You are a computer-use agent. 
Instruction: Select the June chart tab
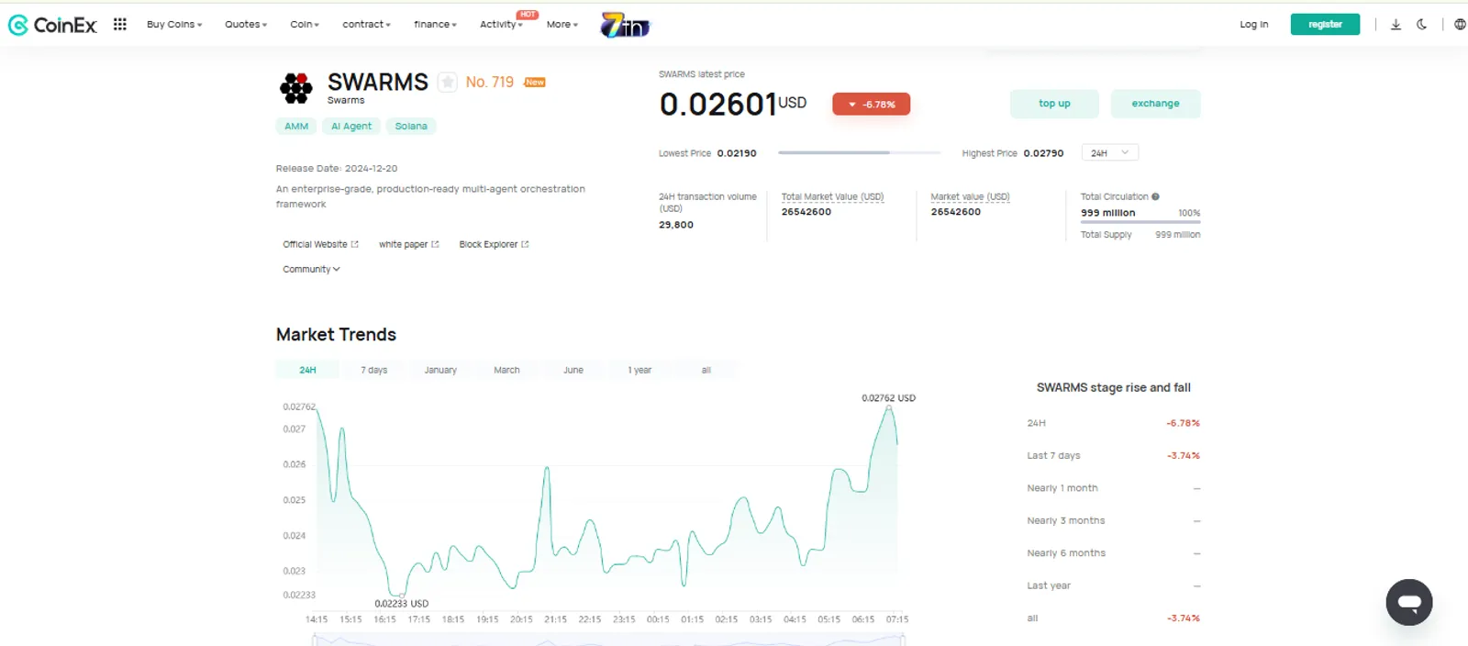[x=573, y=370]
